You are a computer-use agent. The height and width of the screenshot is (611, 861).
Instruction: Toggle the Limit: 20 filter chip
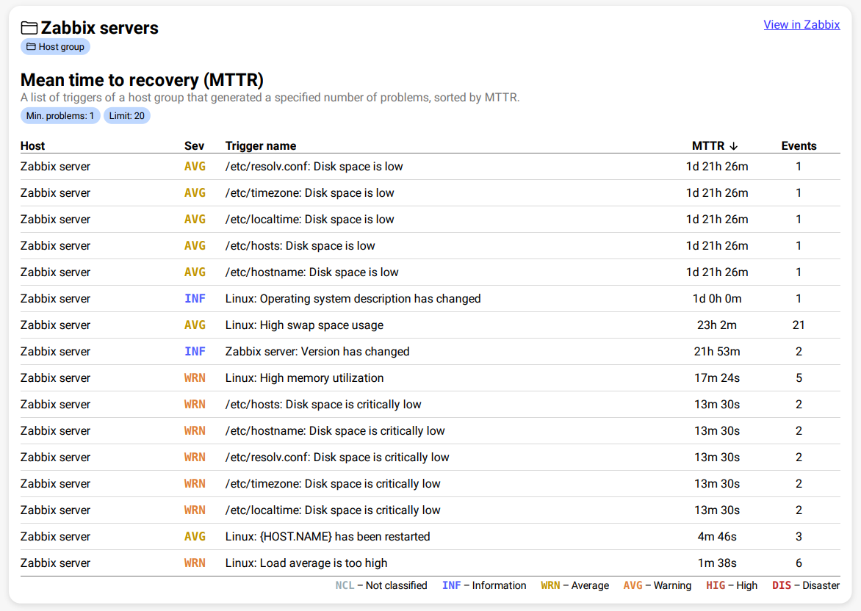(x=126, y=115)
